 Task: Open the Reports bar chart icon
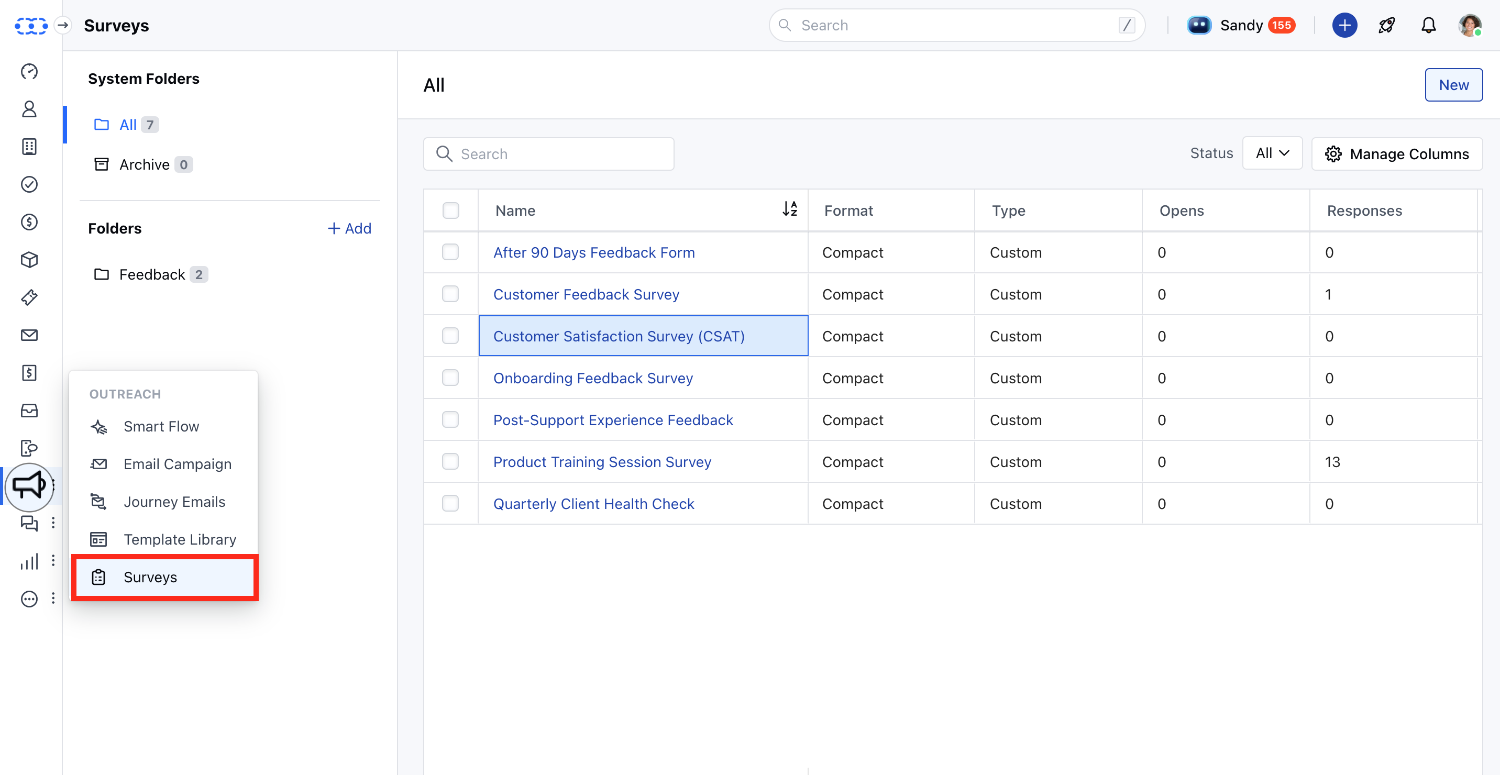point(29,561)
